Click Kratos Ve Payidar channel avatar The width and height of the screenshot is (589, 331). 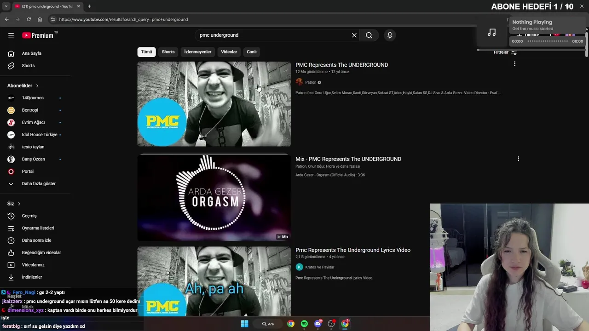299,267
